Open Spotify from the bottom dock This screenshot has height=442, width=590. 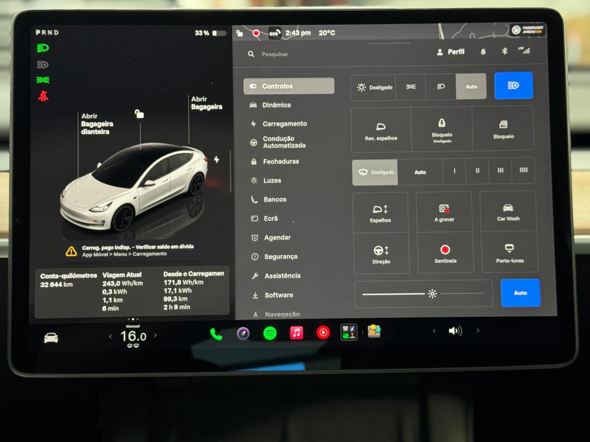point(269,333)
